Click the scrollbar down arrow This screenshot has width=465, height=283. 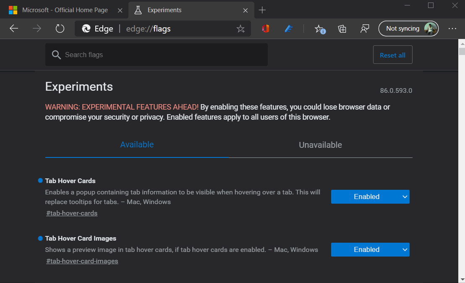pyautogui.click(x=462, y=280)
